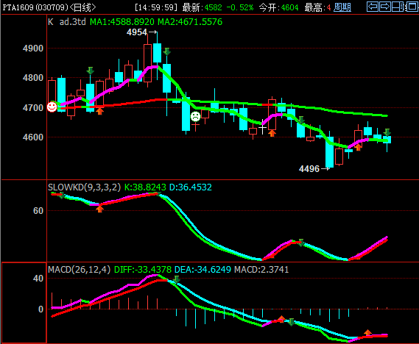Screen dimensions: 419x344
Task: Click the 4600 price axis label
Action: coord(33,137)
